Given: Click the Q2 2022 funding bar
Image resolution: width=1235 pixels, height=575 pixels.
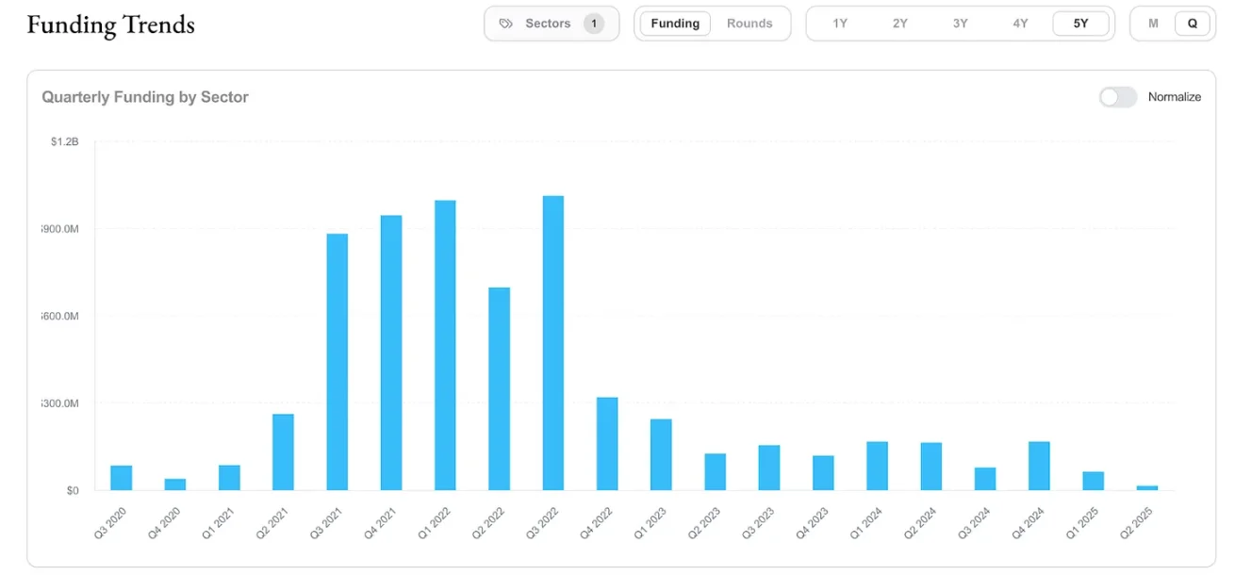Looking at the screenshot, I should click(499, 388).
